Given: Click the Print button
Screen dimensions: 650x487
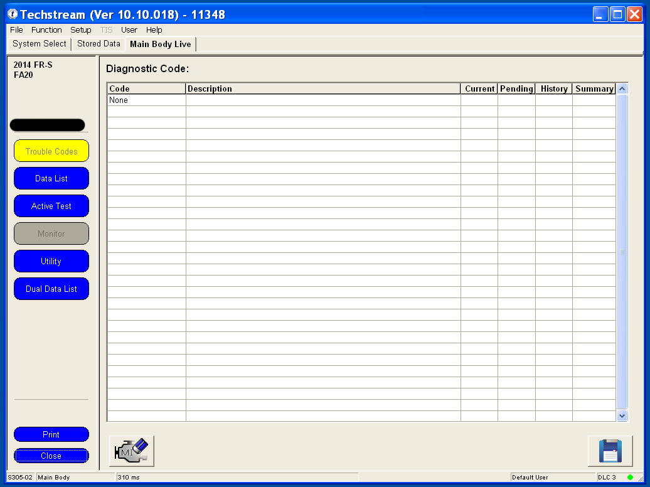Looking at the screenshot, I should pos(51,435).
